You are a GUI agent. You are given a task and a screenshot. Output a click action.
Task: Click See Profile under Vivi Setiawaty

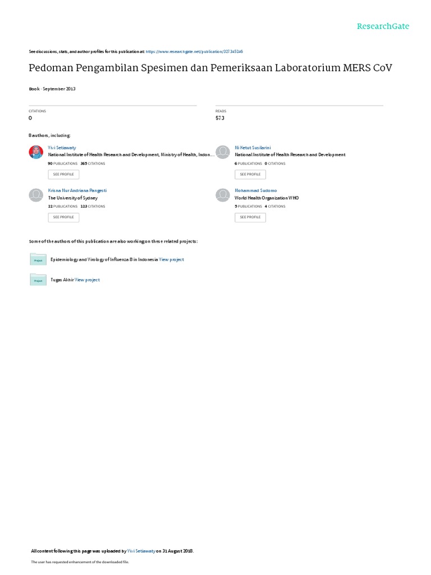coord(63,174)
